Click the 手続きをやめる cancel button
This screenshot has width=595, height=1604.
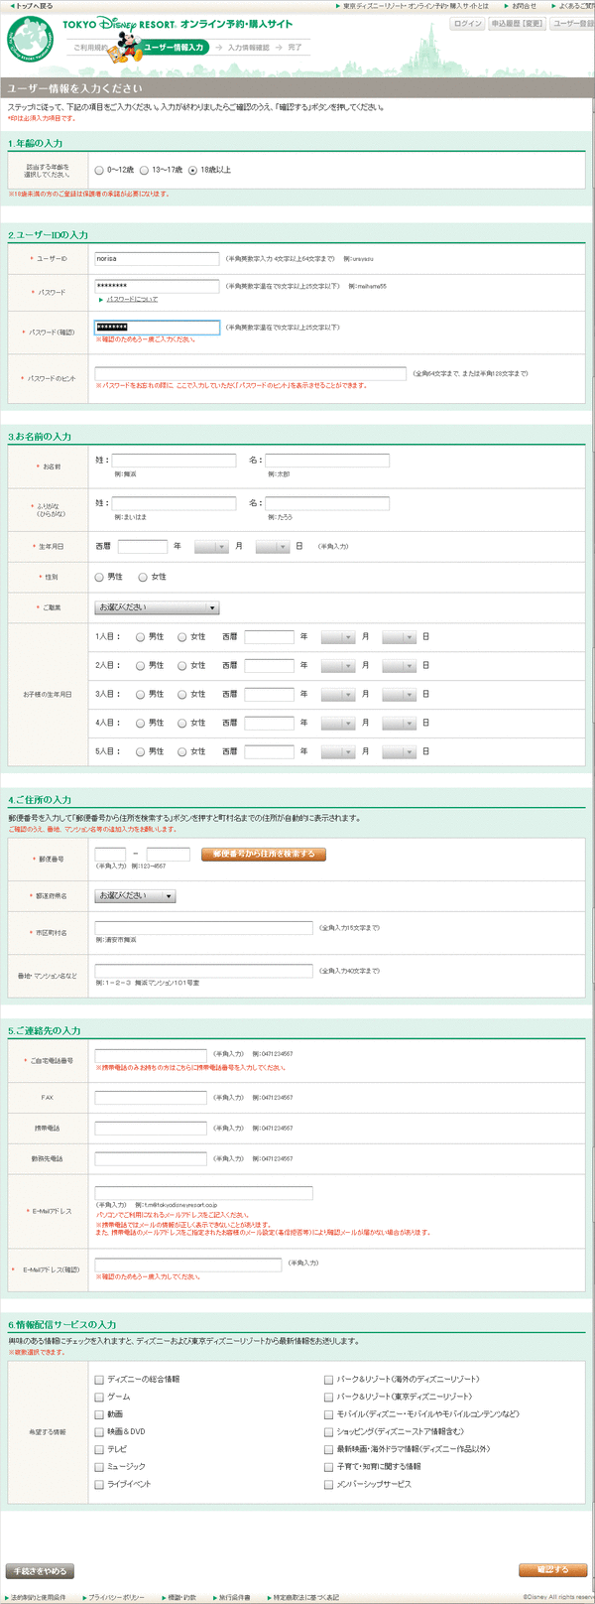40,1571
